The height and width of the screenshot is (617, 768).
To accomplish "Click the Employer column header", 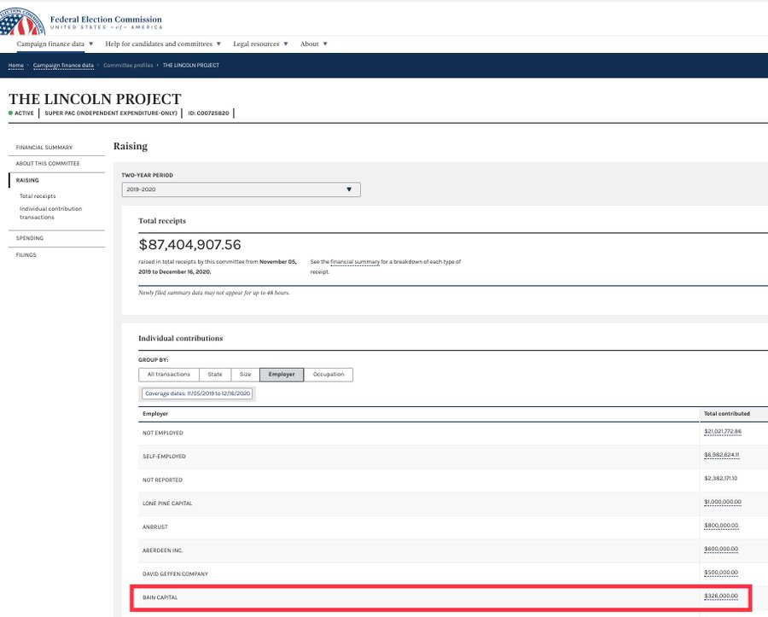I will coord(155,414).
